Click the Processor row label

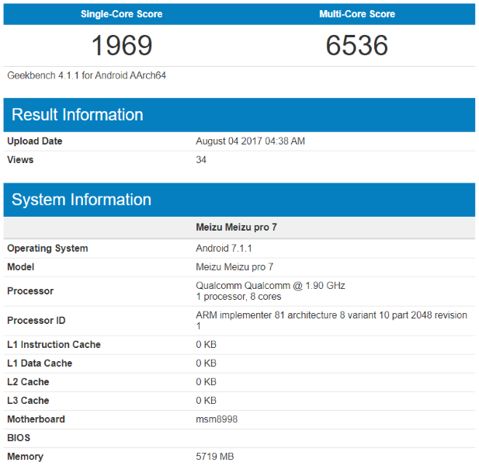tap(30, 291)
